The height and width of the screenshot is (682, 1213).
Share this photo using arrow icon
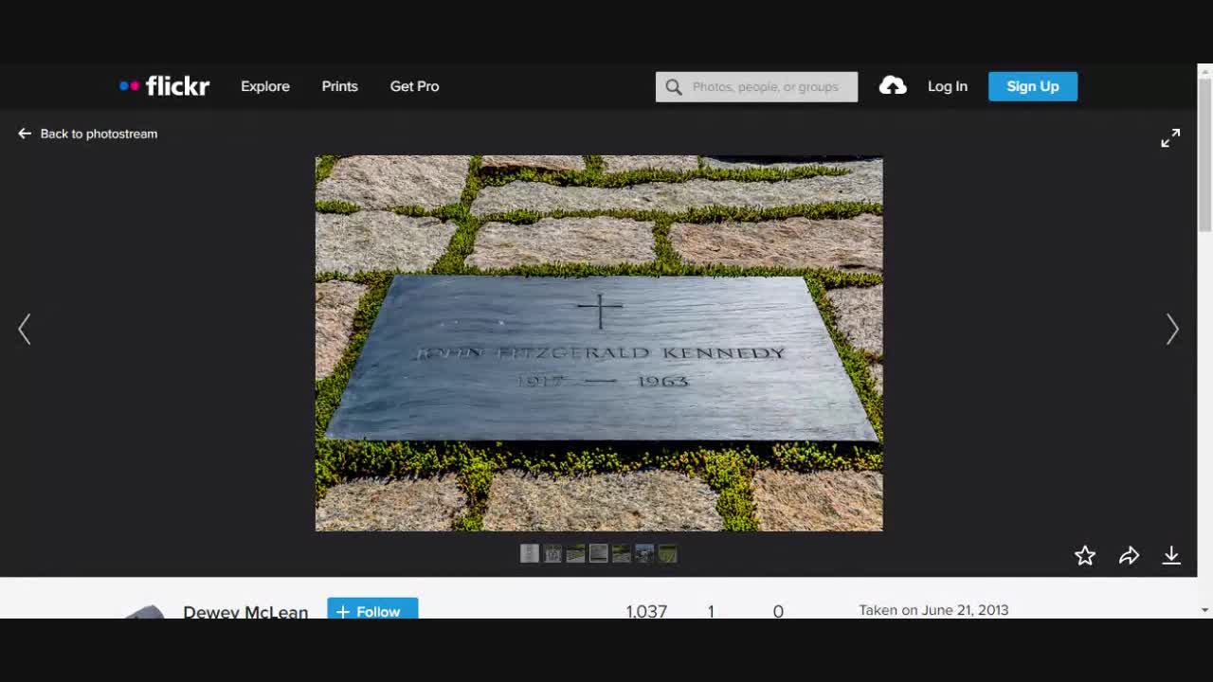(1129, 556)
